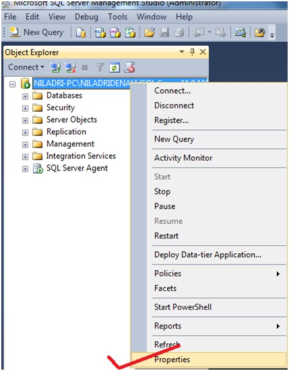Open the File menu
The width and height of the screenshot is (289, 371).
10,17
